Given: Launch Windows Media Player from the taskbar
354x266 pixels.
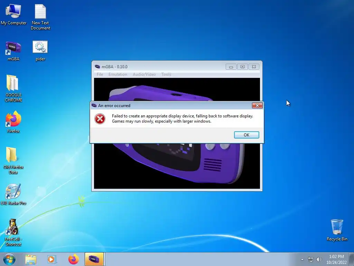Looking at the screenshot, I should pyautogui.click(x=52, y=259).
